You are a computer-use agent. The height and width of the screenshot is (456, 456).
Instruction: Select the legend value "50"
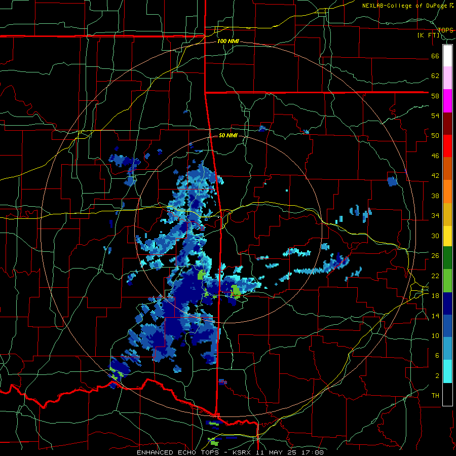tap(435, 136)
